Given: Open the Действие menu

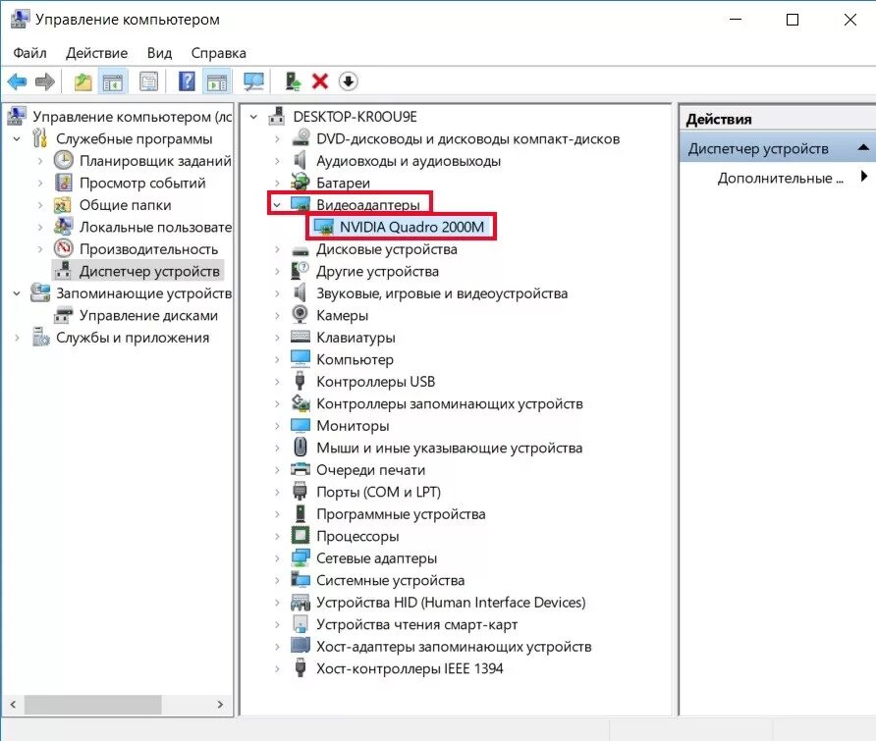Looking at the screenshot, I should [96, 53].
